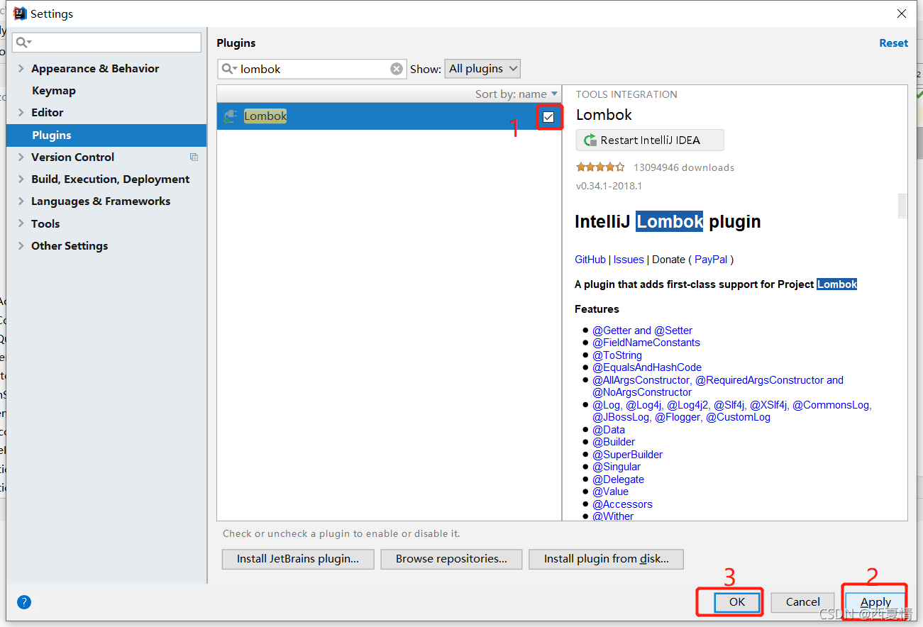The width and height of the screenshot is (923, 627).
Task: Expand Appearance & Behavior section
Action: 21,68
